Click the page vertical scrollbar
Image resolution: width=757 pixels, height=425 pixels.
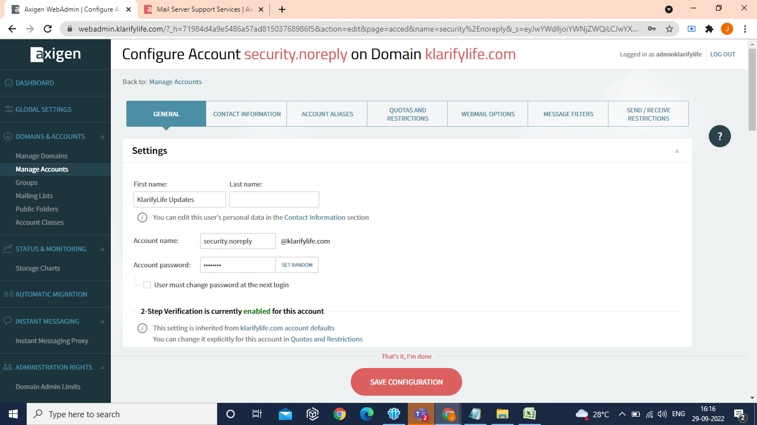coord(752,89)
